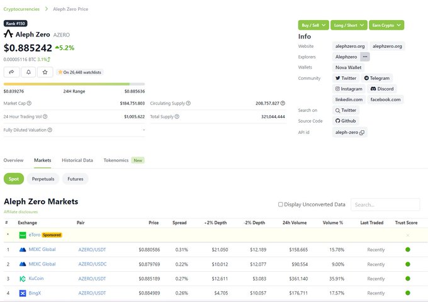Search on Twitter button
428x302 pixels.
coord(346,110)
